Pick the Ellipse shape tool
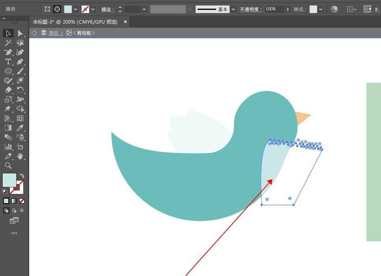The width and height of the screenshot is (381, 276). pos(8,71)
